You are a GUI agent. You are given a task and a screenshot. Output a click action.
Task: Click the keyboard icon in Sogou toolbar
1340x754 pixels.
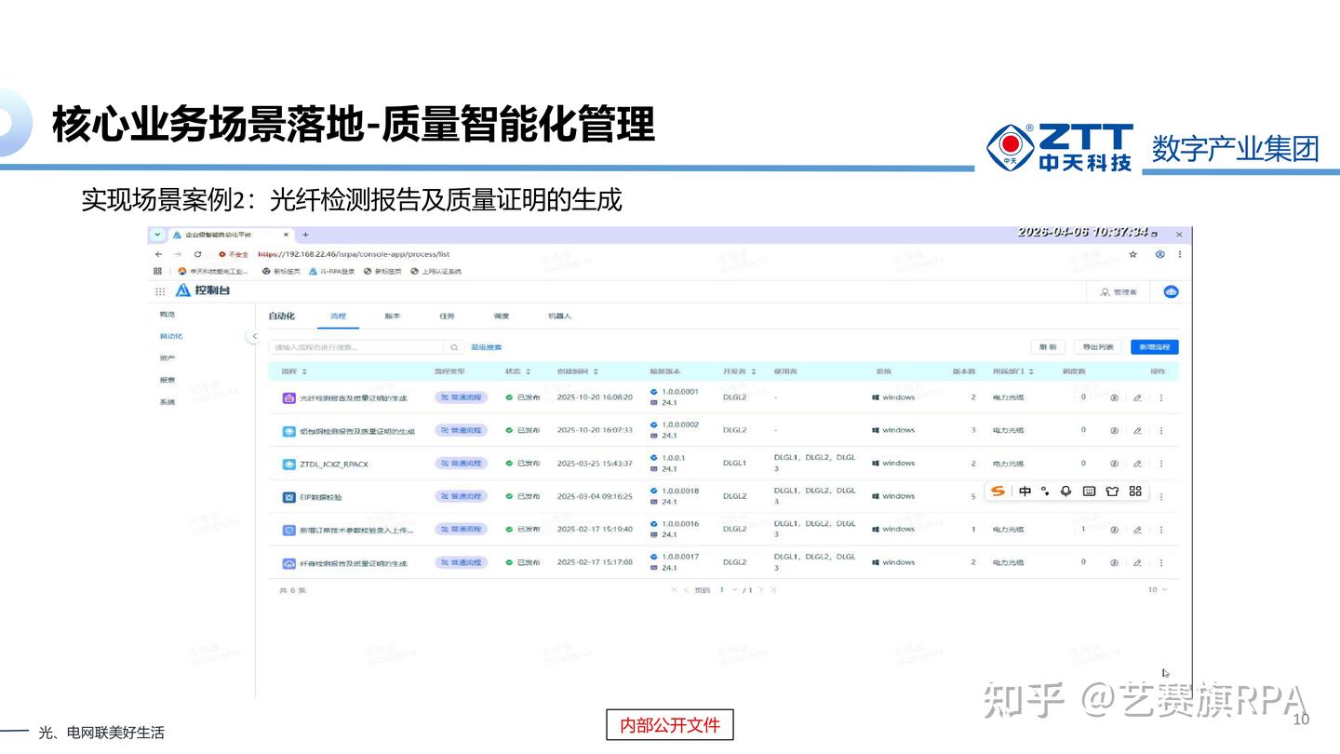(x=1089, y=491)
